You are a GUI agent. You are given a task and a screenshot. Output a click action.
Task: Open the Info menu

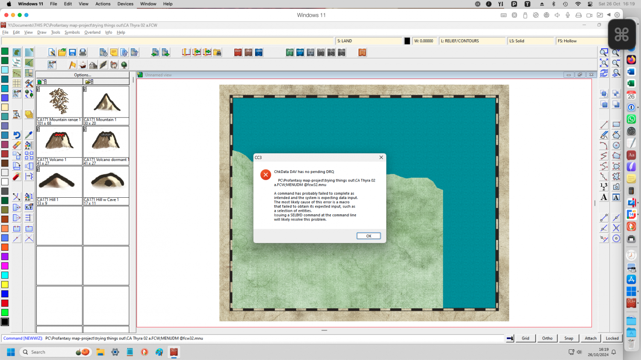click(x=109, y=32)
